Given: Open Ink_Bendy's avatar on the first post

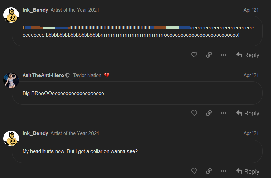Looking at the screenshot, I should [x=11, y=14].
